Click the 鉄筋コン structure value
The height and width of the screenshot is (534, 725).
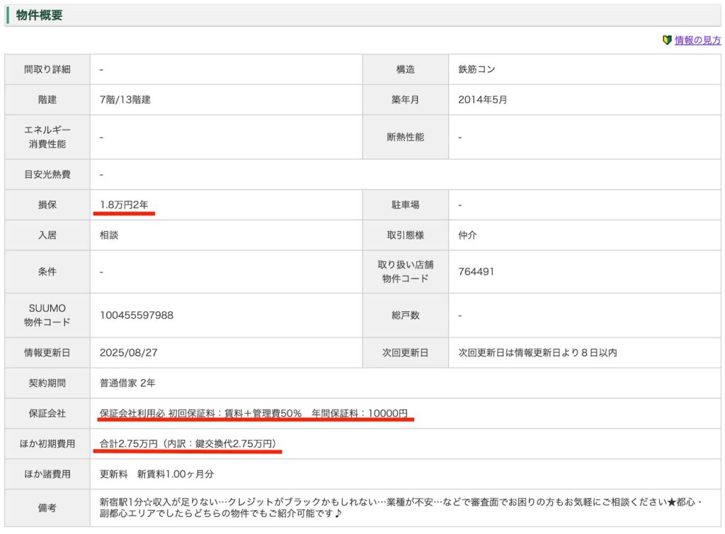479,69
